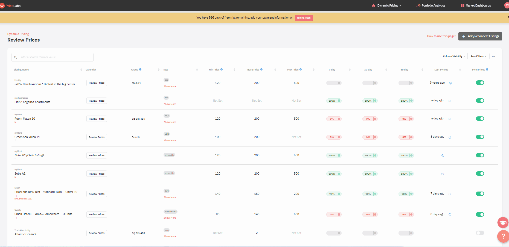This screenshot has width=509, height=247.
Task: Click the Base Price info icon
Action: click(261, 69)
